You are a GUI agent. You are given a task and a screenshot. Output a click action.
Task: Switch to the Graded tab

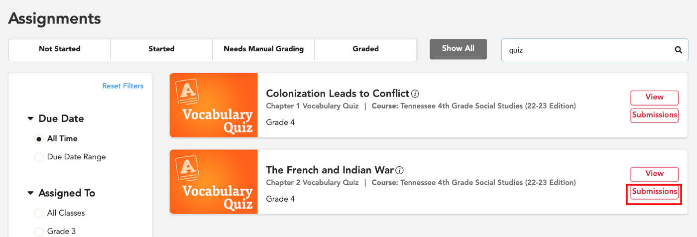(x=365, y=49)
